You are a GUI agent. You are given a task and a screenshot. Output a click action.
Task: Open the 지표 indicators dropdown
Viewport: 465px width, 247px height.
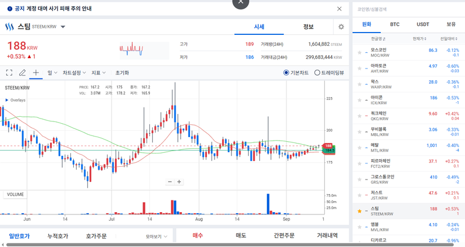click(x=98, y=73)
